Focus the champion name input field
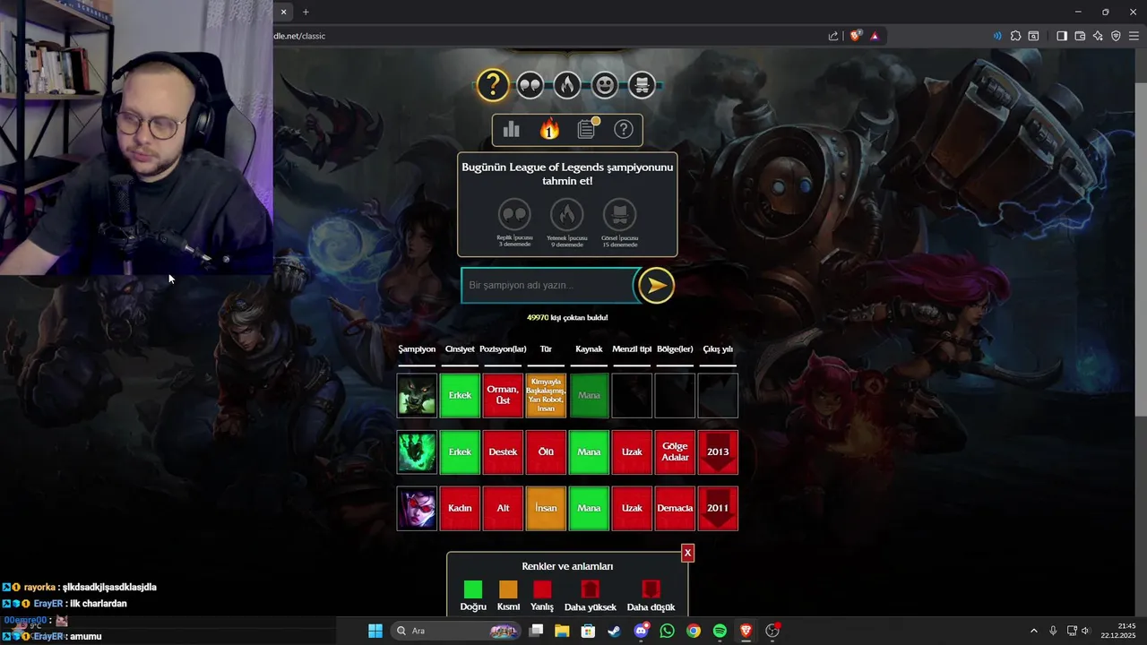The height and width of the screenshot is (645, 1147). tap(548, 285)
